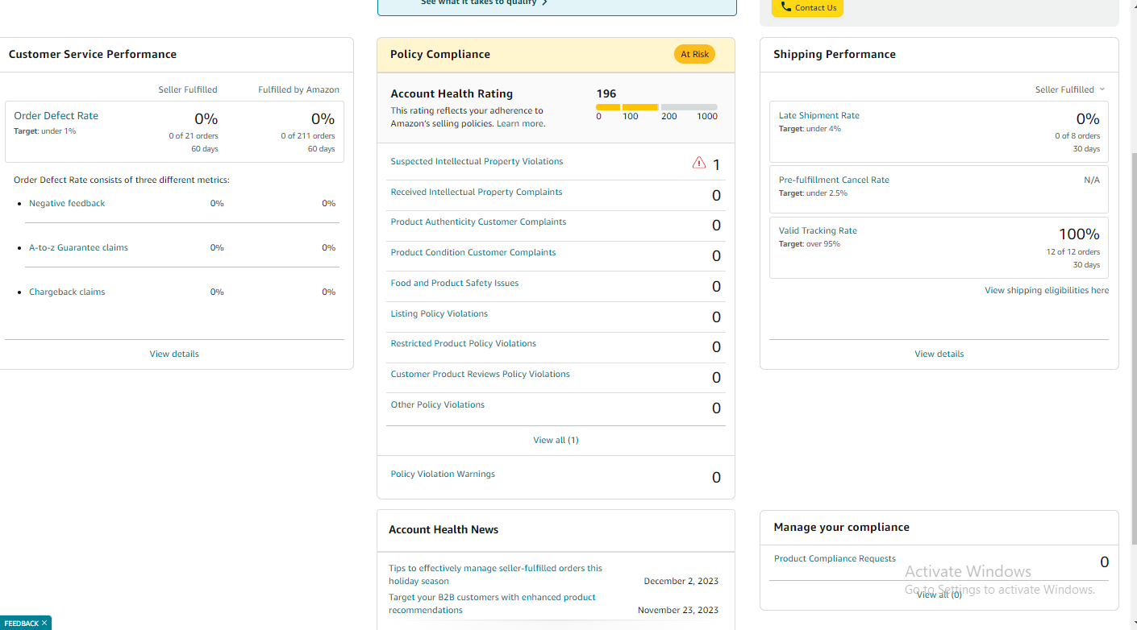Open Restricted Product Policy Violations
Image resolution: width=1137 pixels, height=630 pixels.
point(464,343)
